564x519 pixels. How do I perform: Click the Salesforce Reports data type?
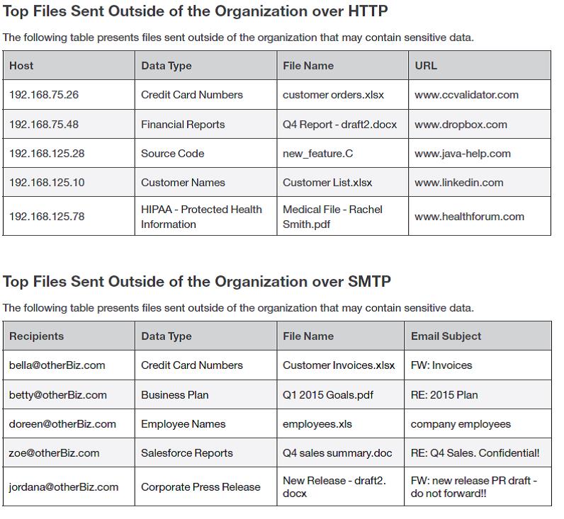[186, 453]
